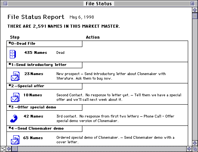Image resolution: width=198 pixels, height=152 pixels.
Task: Click the window collapse box in title bar
Action: click(193, 3)
